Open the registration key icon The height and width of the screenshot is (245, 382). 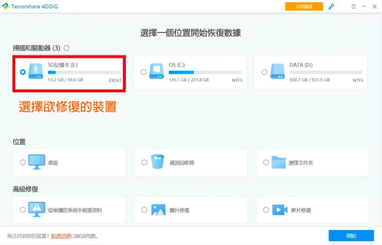(x=331, y=6)
